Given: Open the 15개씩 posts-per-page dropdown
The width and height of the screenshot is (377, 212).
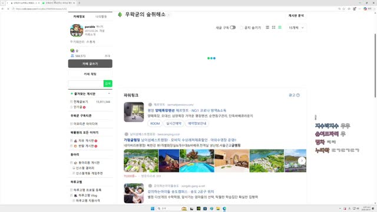Looking at the screenshot, I should [x=296, y=28].
